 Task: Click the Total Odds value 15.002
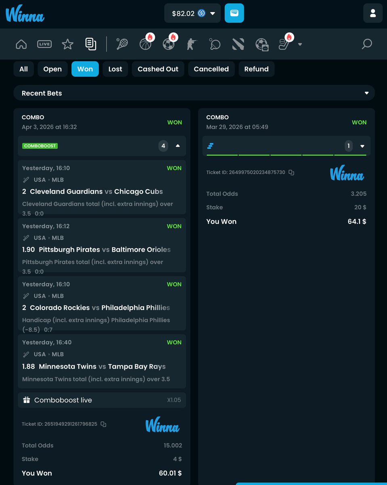[x=173, y=445]
